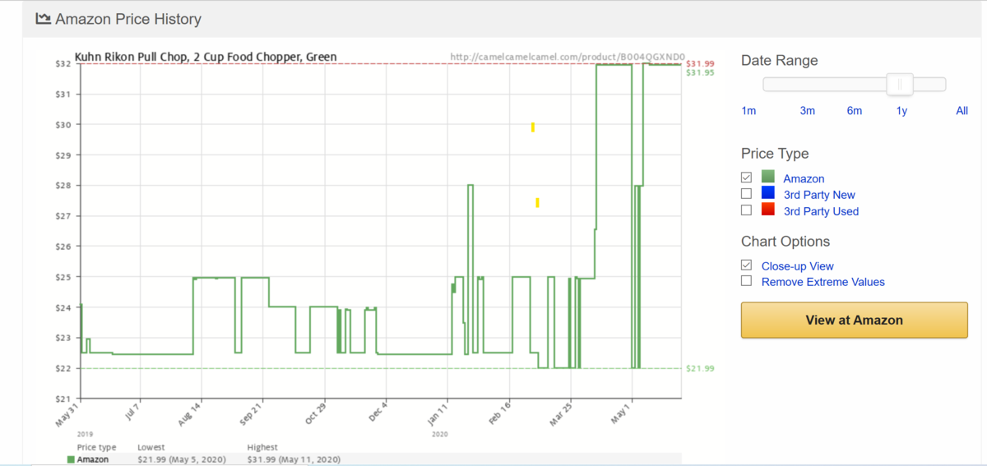Check the Remove Extreme Values checkbox
This screenshot has width=987, height=466.
tap(746, 281)
